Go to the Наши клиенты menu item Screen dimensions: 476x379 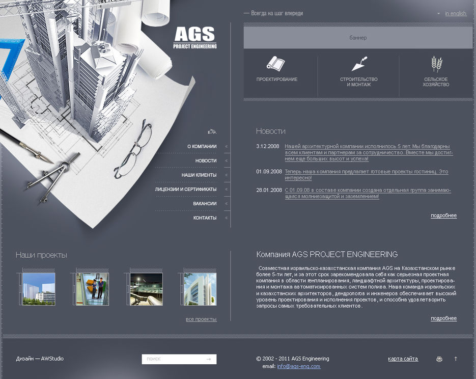[x=199, y=175]
